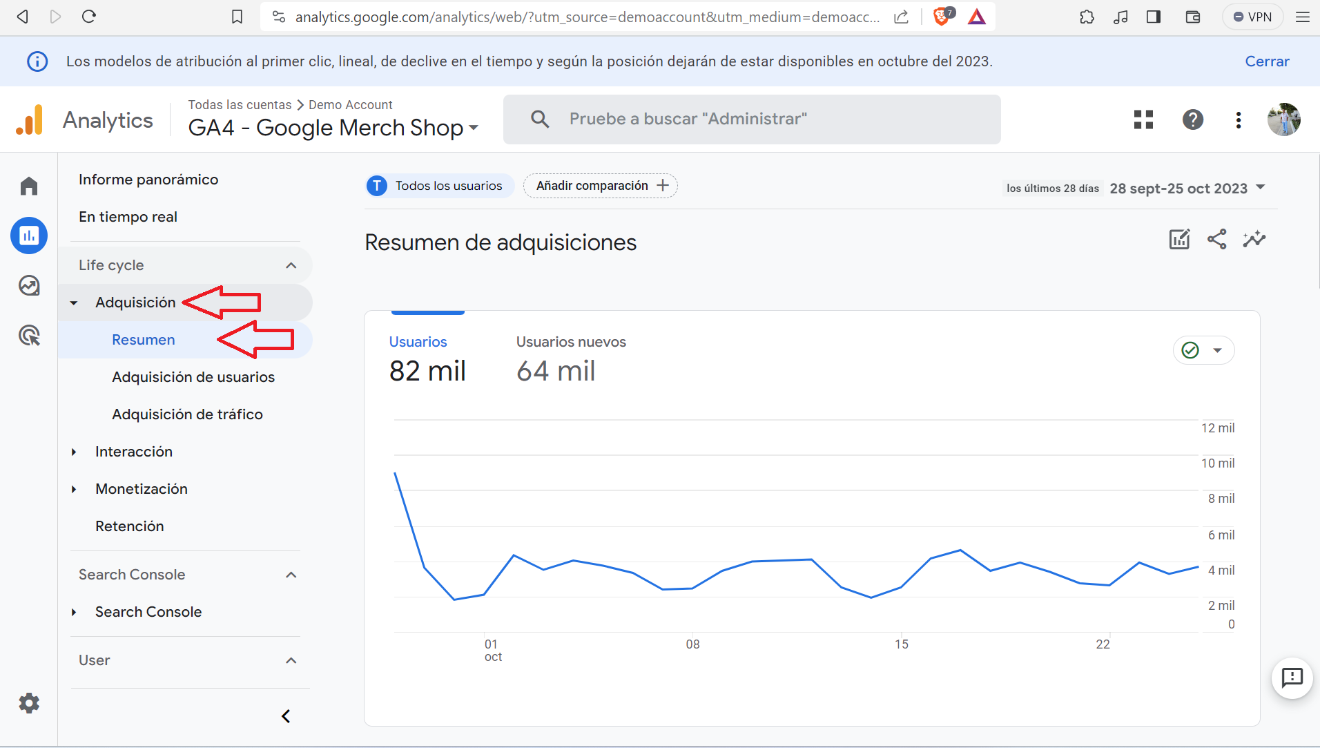The height and width of the screenshot is (748, 1320).
Task: Click the customize report pencil-chart icon
Action: click(x=1179, y=240)
